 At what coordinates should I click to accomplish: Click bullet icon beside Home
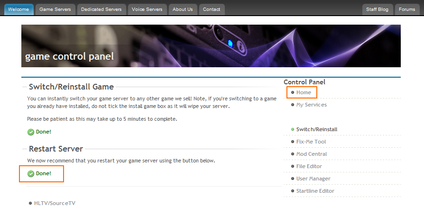(x=293, y=92)
